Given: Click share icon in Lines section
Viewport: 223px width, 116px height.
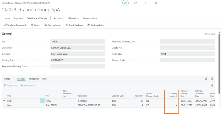Looking at the screenshot, I should pyautogui.click(x=206, y=79).
